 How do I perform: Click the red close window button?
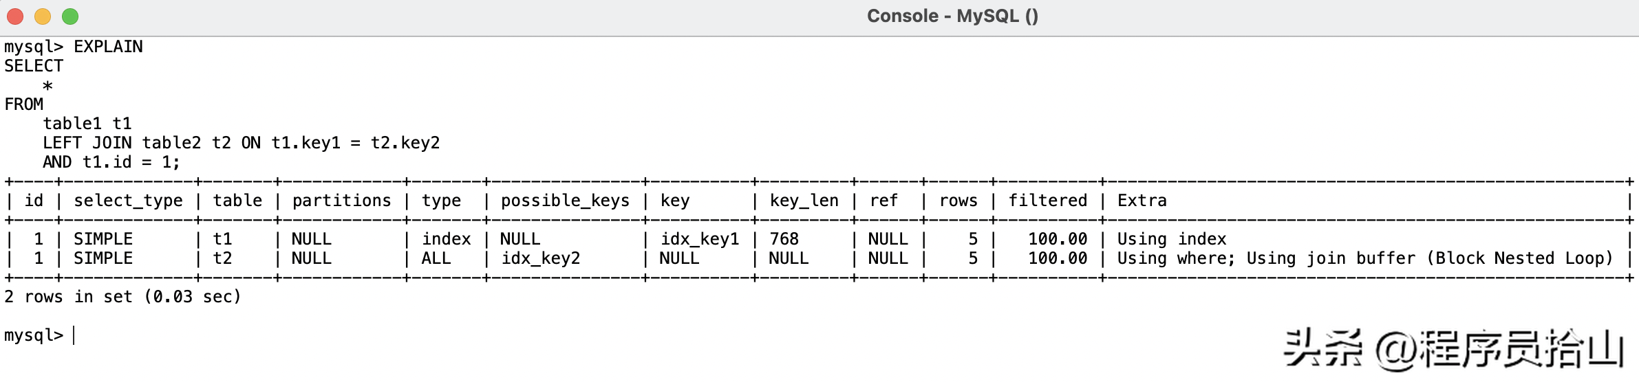tap(15, 16)
